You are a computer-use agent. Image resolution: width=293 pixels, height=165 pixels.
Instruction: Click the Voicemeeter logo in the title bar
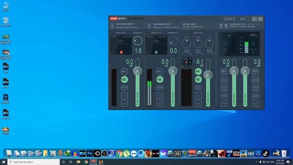point(118,18)
